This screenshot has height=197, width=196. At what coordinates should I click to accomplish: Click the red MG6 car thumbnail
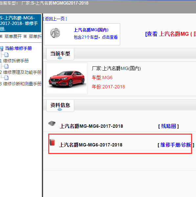67,78
